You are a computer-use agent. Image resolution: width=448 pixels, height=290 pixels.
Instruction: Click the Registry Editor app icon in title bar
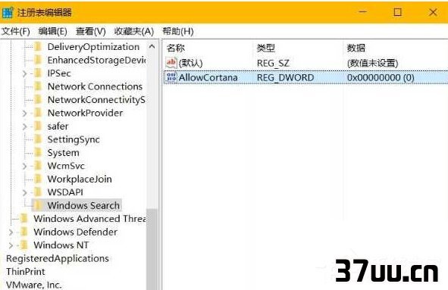[x=8, y=12]
